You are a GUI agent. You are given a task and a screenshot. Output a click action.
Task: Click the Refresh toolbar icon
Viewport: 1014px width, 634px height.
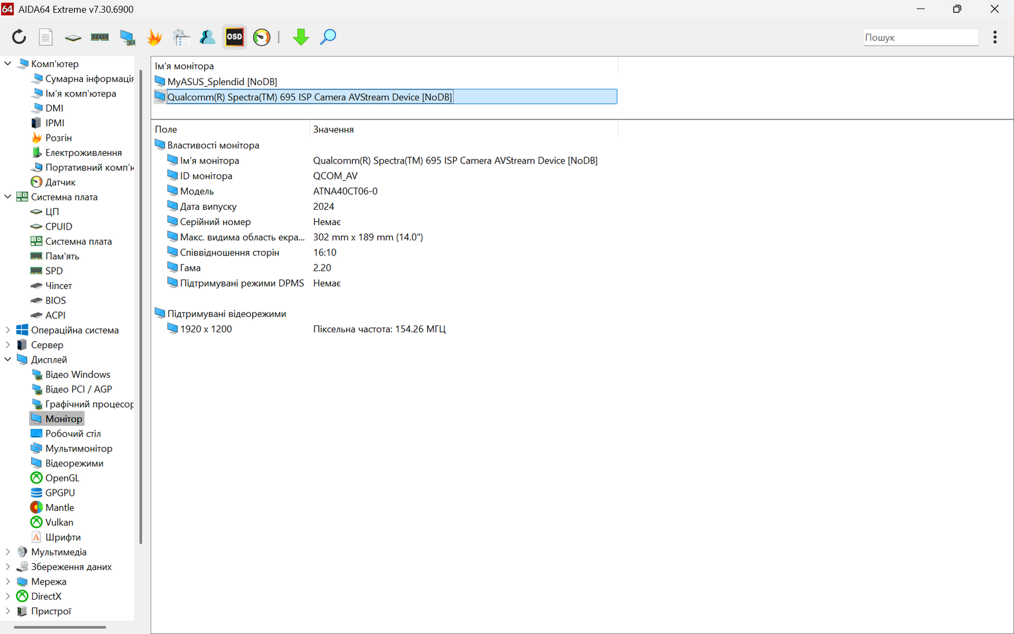pos(19,37)
